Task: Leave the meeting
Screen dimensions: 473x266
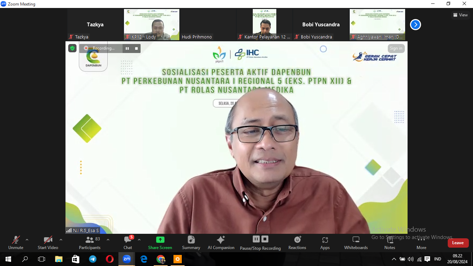Action: [x=458, y=243]
